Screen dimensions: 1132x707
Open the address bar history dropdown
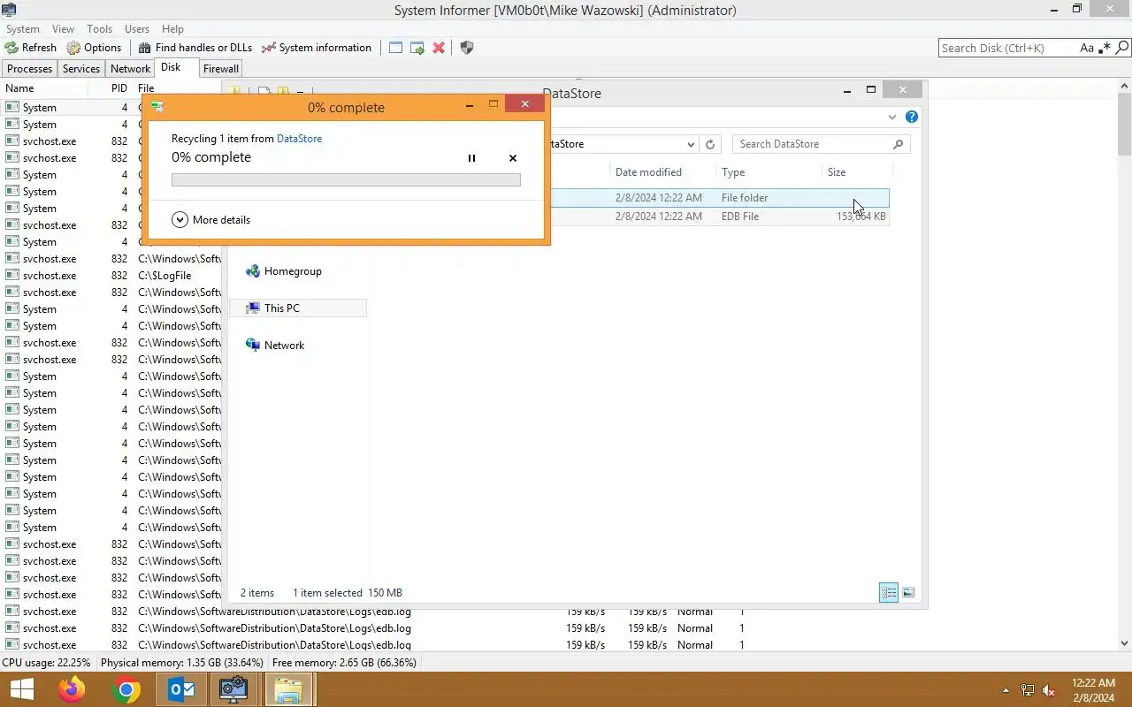(x=691, y=144)
